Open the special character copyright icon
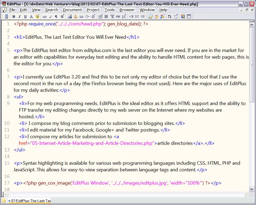The height and width of the screenshot is (205, 256). [93, 17]
